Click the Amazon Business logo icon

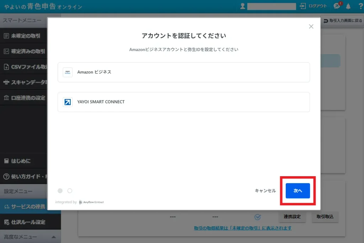68,72
